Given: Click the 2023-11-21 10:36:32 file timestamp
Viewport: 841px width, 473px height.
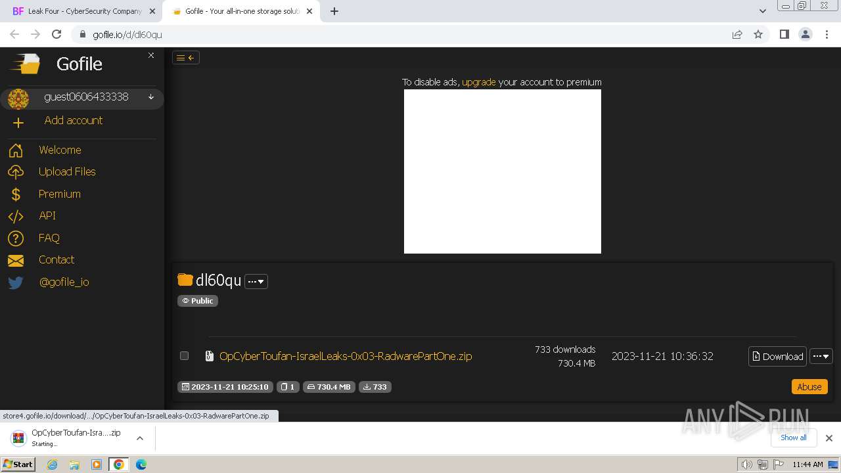Looking at the screenshot, I should [662, 356].
